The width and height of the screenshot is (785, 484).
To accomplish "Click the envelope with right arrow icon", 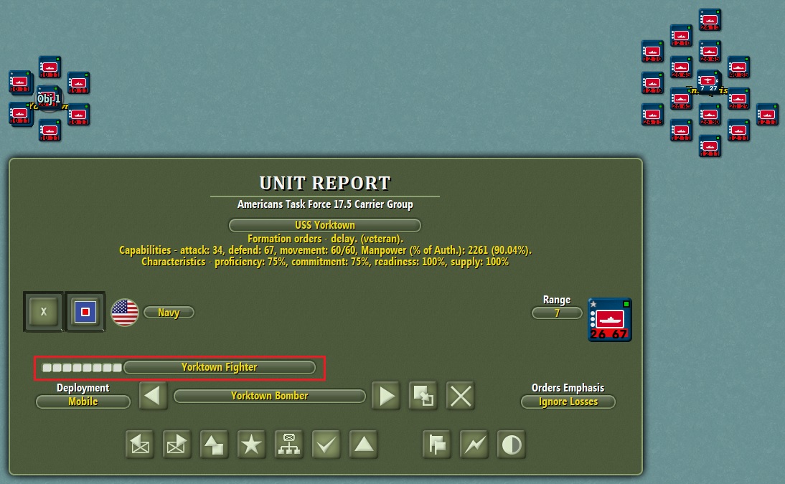I will point(177,445).
